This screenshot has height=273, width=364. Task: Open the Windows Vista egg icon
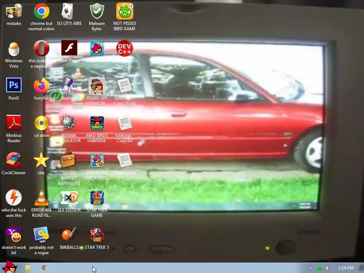point(14,49)
